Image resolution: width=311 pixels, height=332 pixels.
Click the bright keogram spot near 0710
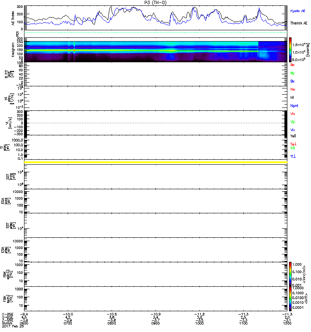coord(74,50)
